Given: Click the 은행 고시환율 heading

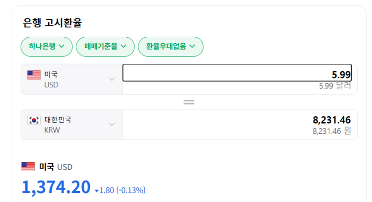Looking at the screenshot, I should click(52, 23).
